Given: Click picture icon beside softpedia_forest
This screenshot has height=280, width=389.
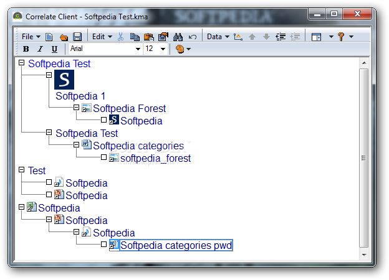Looking at the screenshot, I should [114, 157].
